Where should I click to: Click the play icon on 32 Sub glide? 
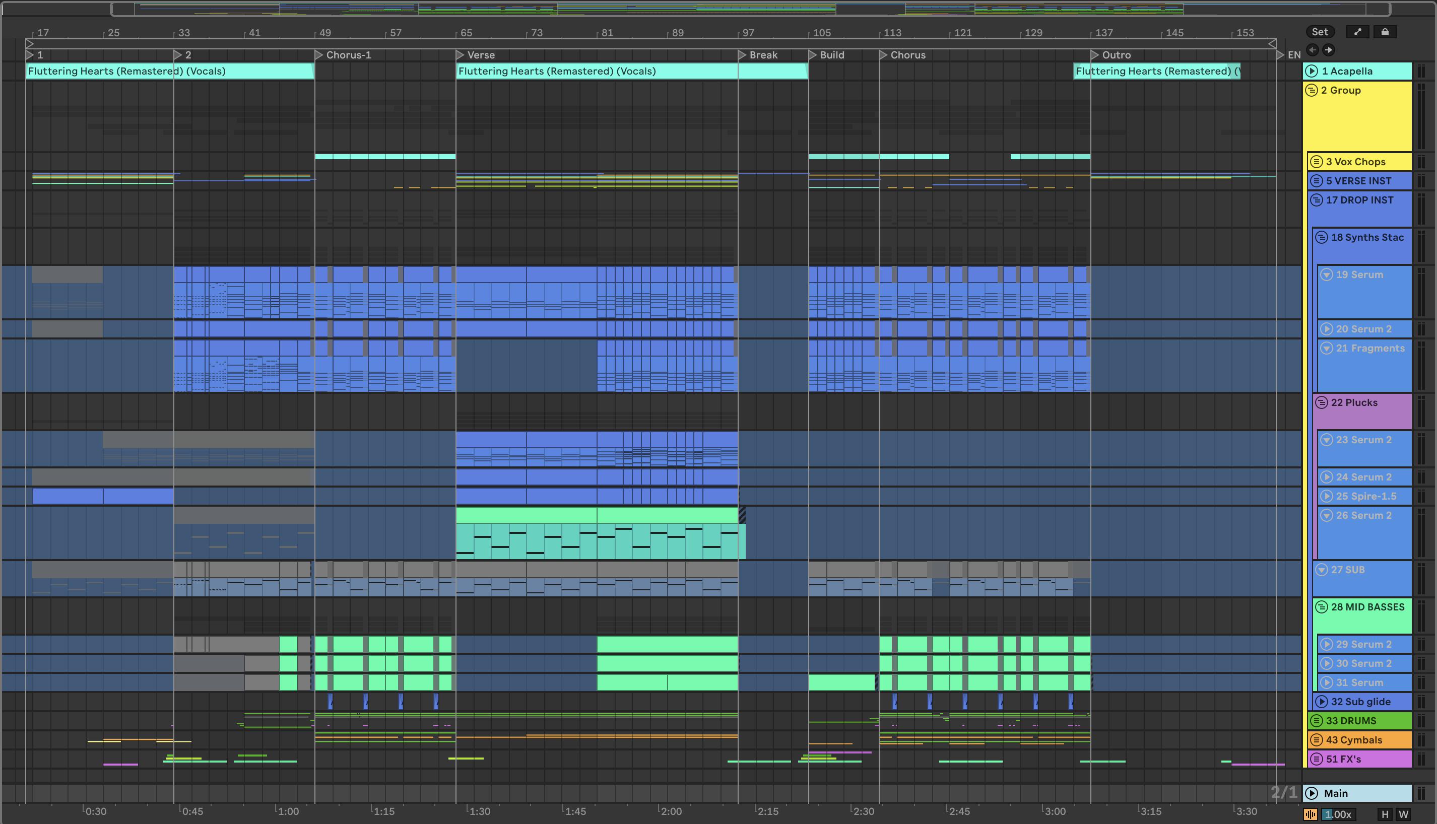[1322, 702]
